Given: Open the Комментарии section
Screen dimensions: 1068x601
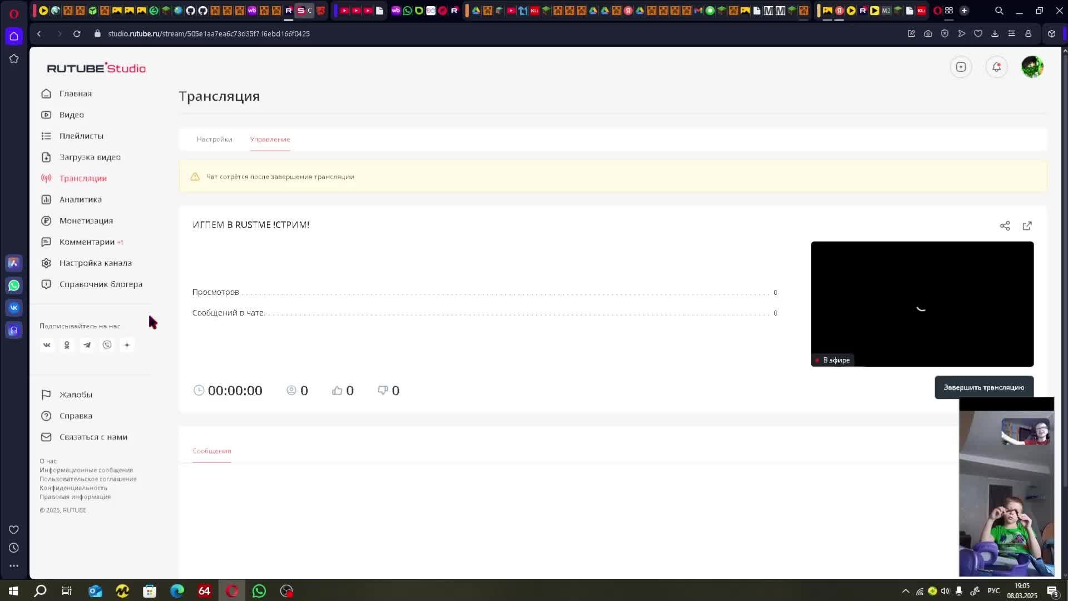Looking at the screenshot, I should [x=87, y=242].
